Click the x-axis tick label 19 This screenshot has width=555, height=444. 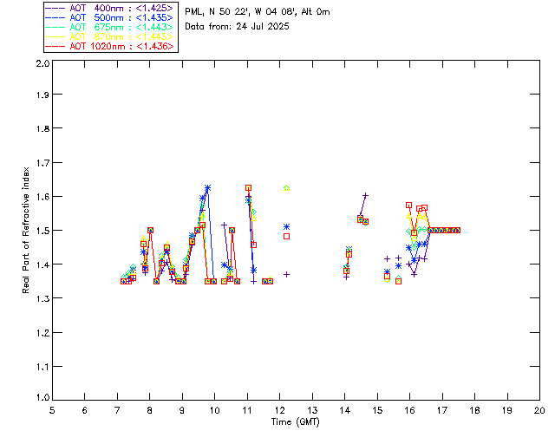507,411
